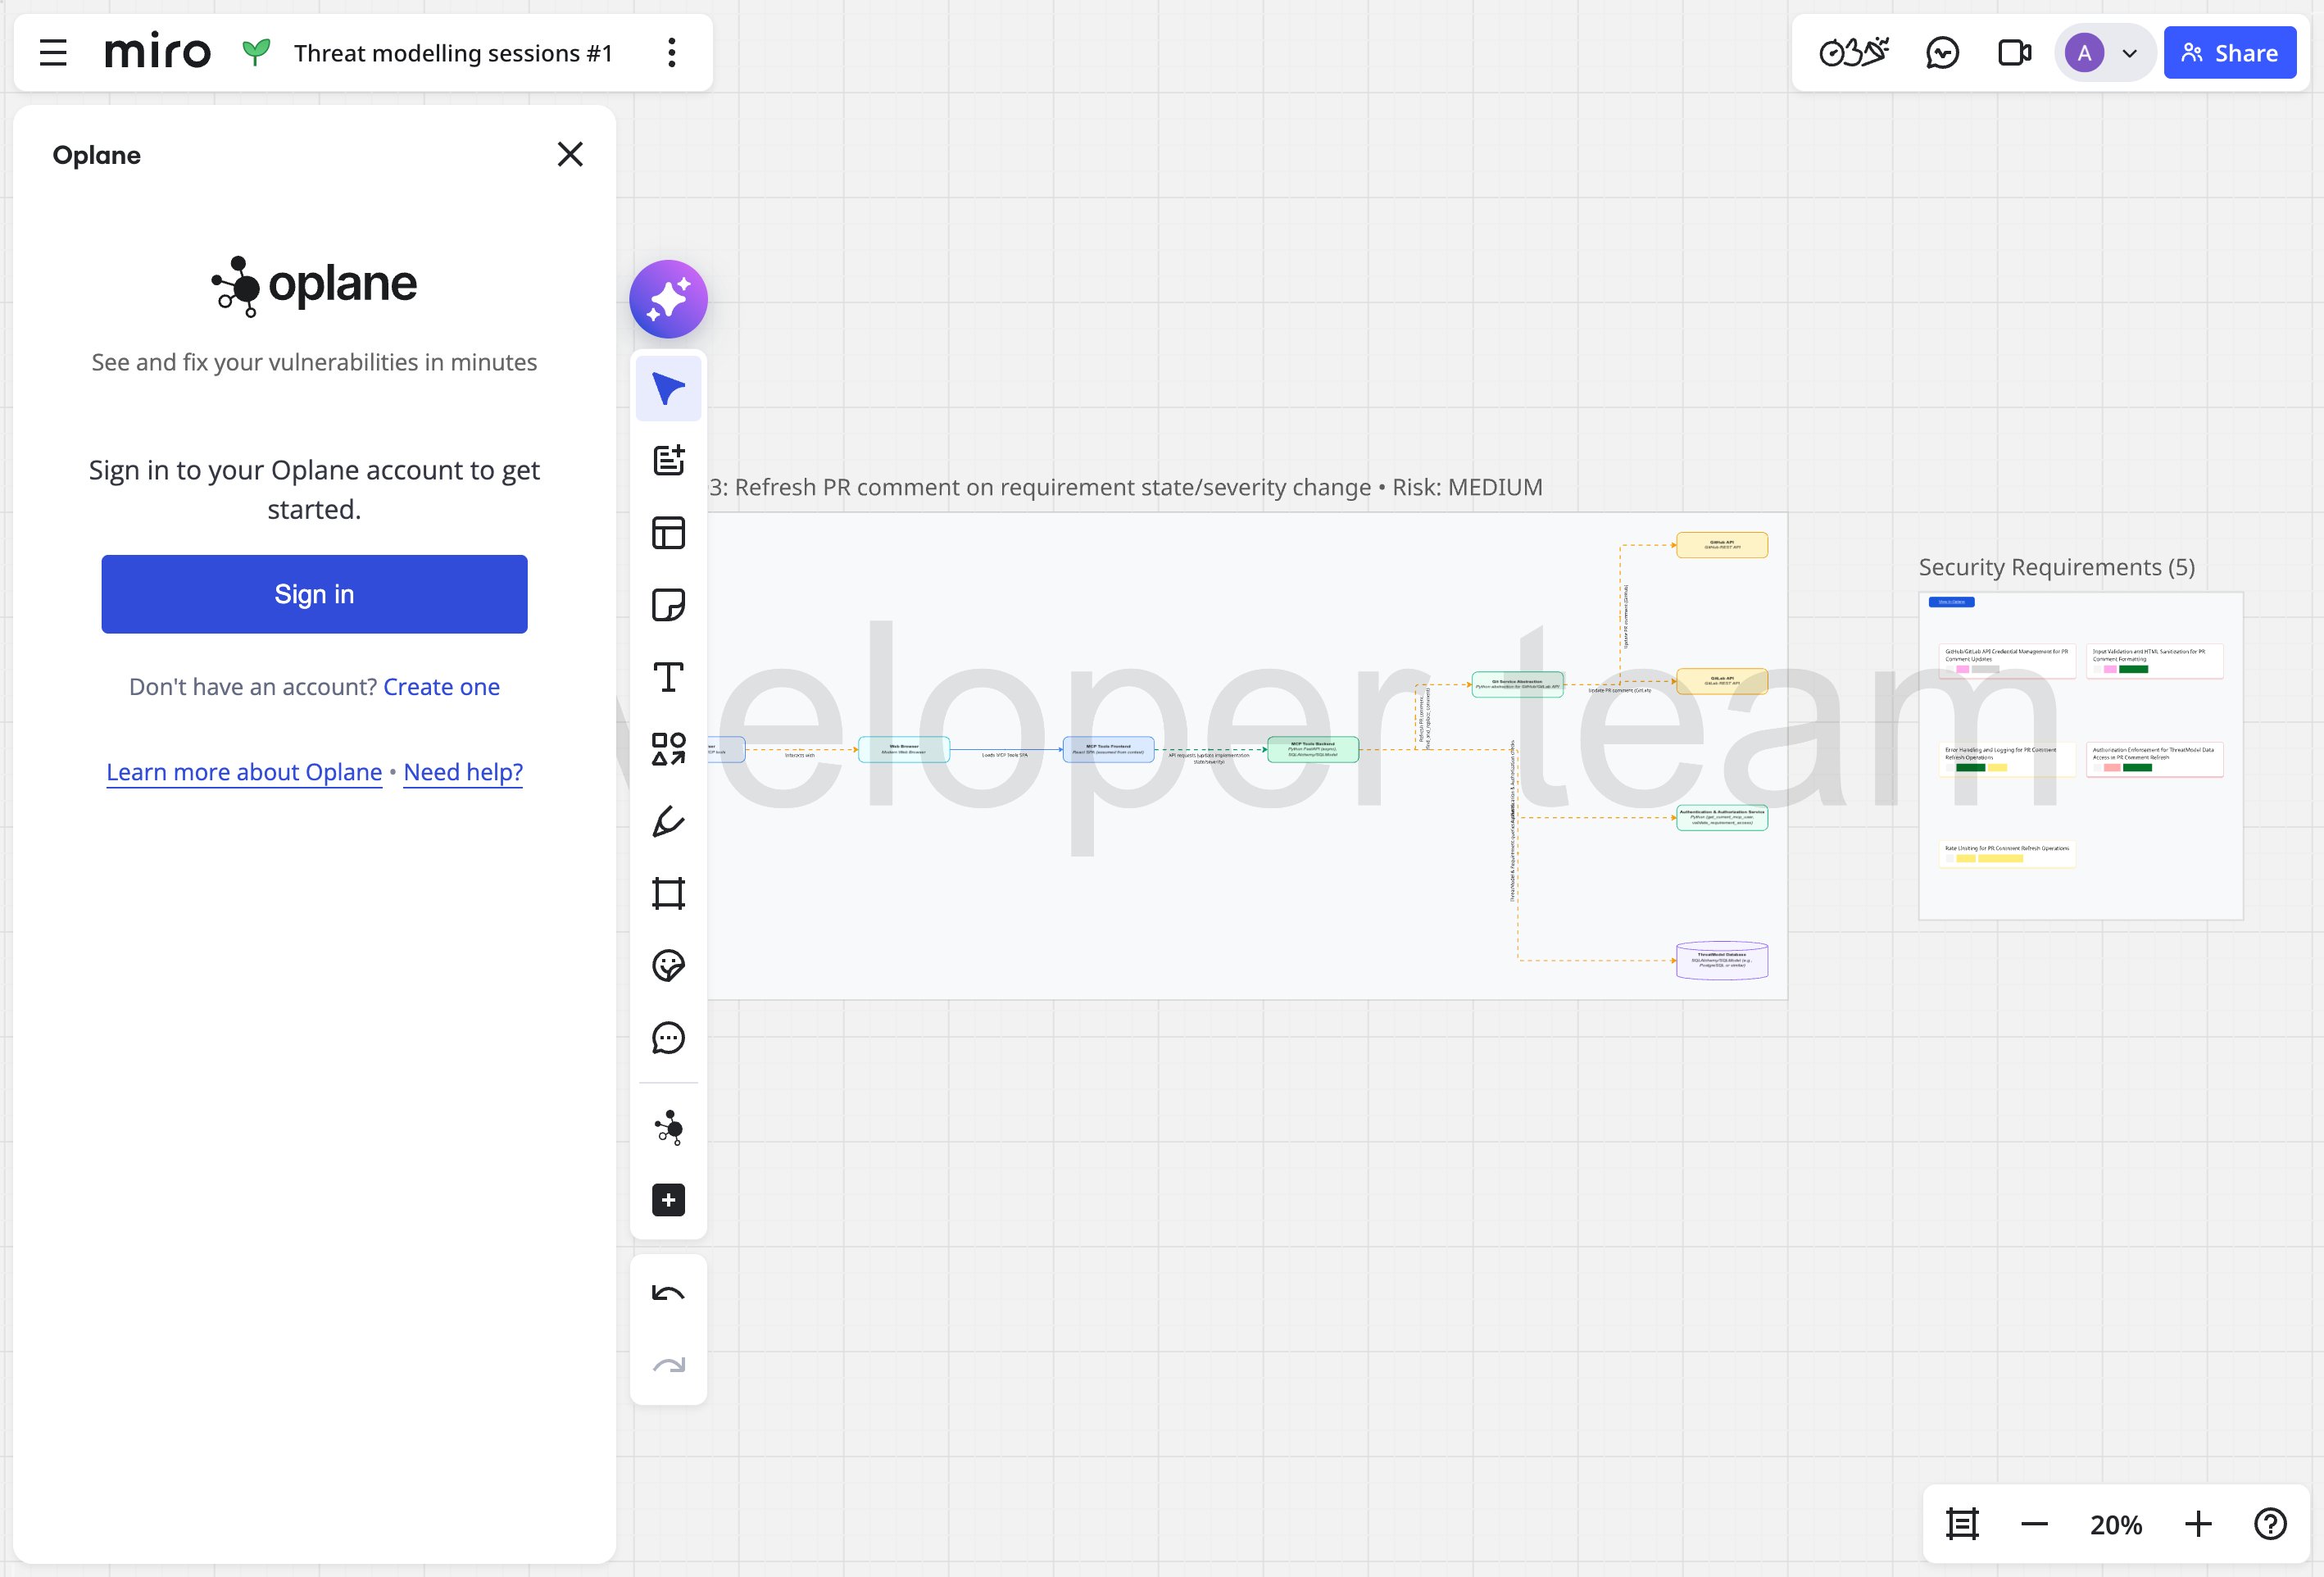Open Learn more about Oplane link
Image resolution: width=2324 pixels, height=1577 pixels.
[x=244, y=772]
